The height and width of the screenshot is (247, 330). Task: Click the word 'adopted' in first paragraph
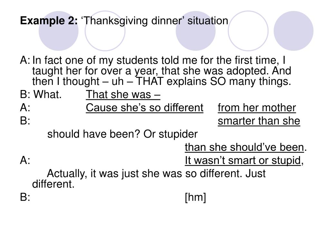pyautogui.click(x=247, y=71)
